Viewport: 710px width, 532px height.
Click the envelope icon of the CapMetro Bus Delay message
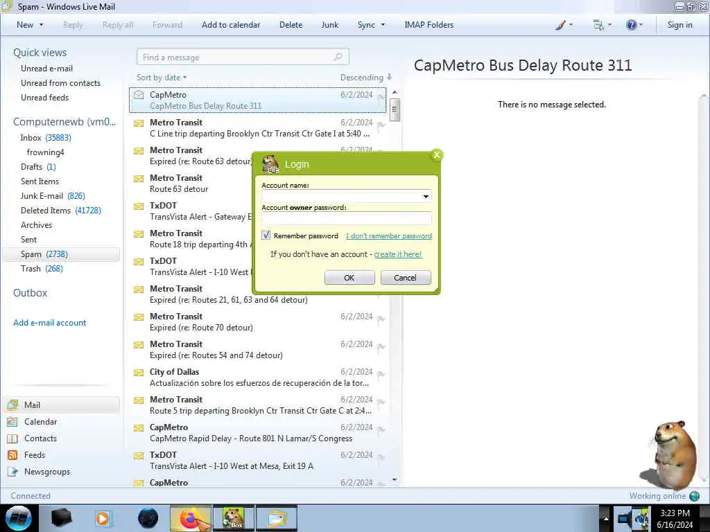139,95
